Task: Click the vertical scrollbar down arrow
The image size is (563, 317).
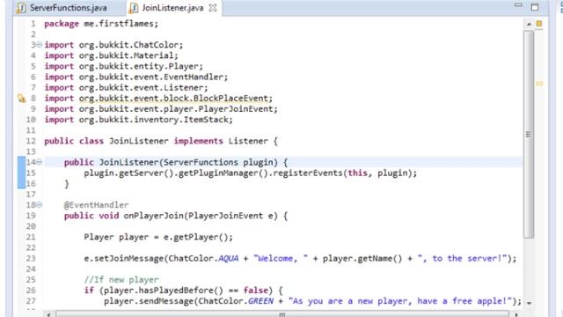Action: point(529,303)
